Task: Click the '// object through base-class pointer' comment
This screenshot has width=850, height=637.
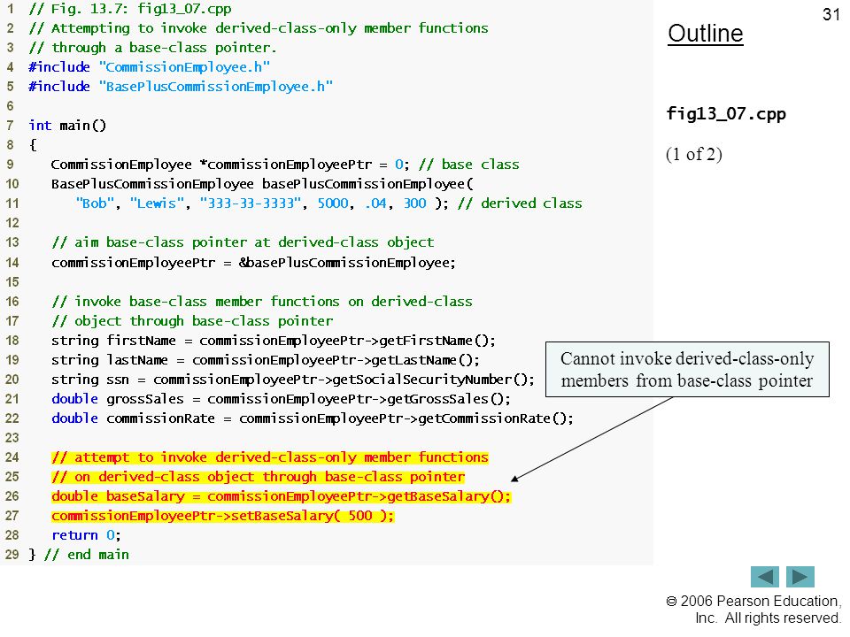Action: click(x=192, y=321)
